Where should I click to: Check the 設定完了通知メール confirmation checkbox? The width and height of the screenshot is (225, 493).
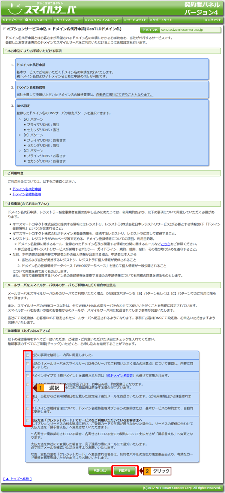(x=28, y=396)
